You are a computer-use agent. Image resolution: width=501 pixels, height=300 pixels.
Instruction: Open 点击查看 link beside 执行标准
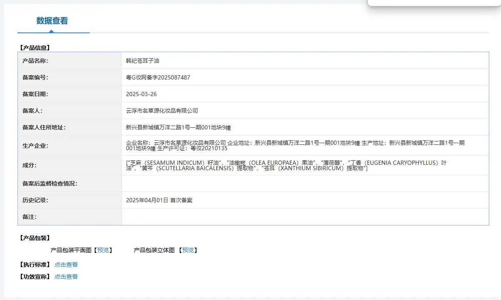66,265
